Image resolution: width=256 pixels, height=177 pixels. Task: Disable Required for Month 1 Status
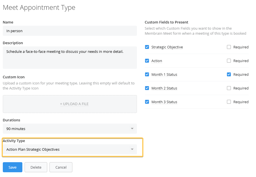coord(229,74)
